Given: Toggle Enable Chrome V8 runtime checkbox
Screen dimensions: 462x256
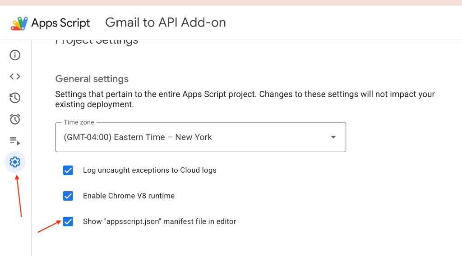Looking at the screenshot, I should tap(68, 196).
